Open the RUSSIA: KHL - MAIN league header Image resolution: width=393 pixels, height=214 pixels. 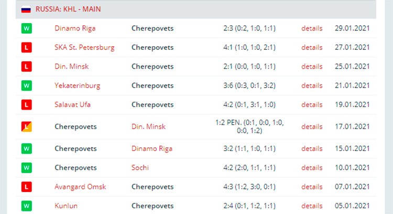68,9
